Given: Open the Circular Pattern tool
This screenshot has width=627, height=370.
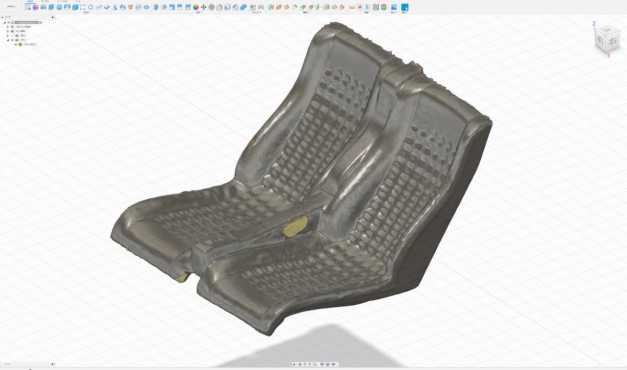Looking at the screenshot, I should click(91, 7).
